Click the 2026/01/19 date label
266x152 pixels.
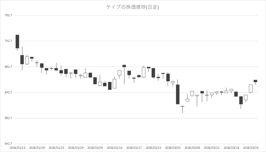click(x=37, y=147)
